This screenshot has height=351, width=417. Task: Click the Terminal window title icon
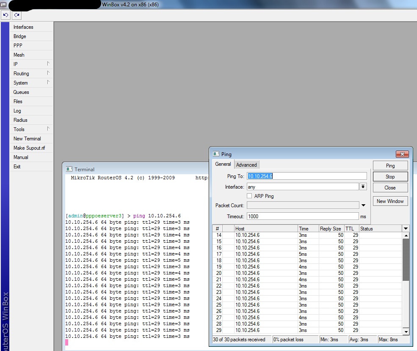(69, 169)
